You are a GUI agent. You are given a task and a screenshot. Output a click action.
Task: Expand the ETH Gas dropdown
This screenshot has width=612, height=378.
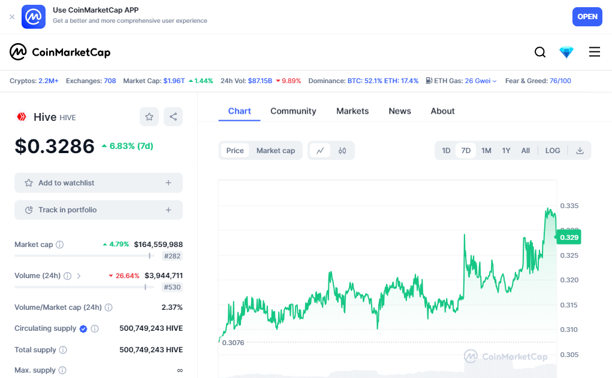tap(495, 81)
